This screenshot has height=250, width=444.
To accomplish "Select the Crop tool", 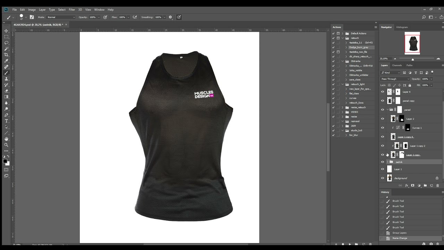I will pyautogui.click(x=6, y=55).
